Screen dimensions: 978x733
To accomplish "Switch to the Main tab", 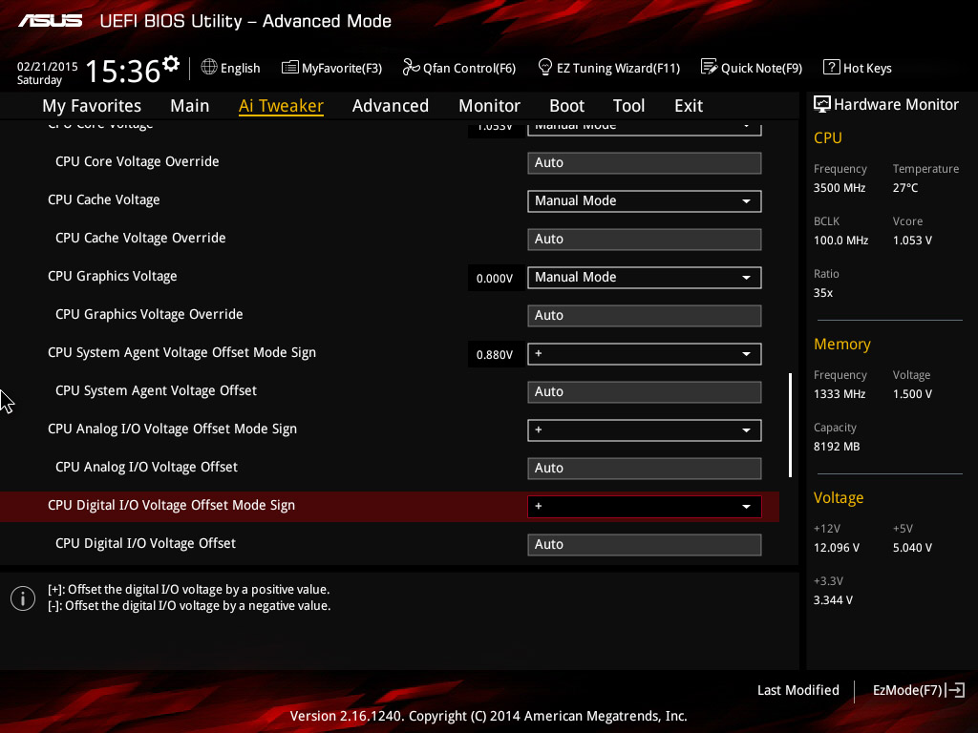I will 190,106.
